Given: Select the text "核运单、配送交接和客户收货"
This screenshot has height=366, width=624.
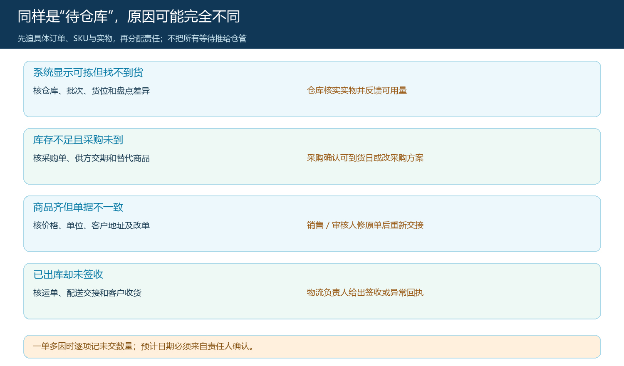Looking at the screenshot, I should coord(87,293).
